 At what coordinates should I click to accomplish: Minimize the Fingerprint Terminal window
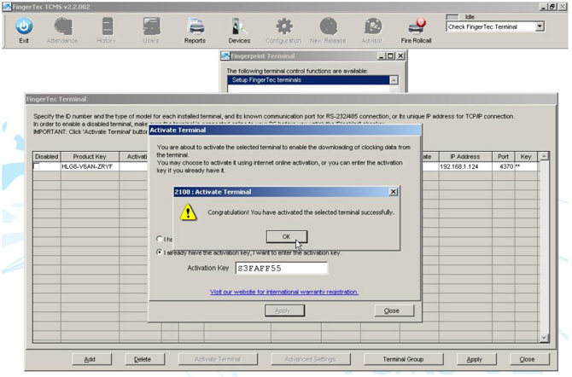coord(382,55)
